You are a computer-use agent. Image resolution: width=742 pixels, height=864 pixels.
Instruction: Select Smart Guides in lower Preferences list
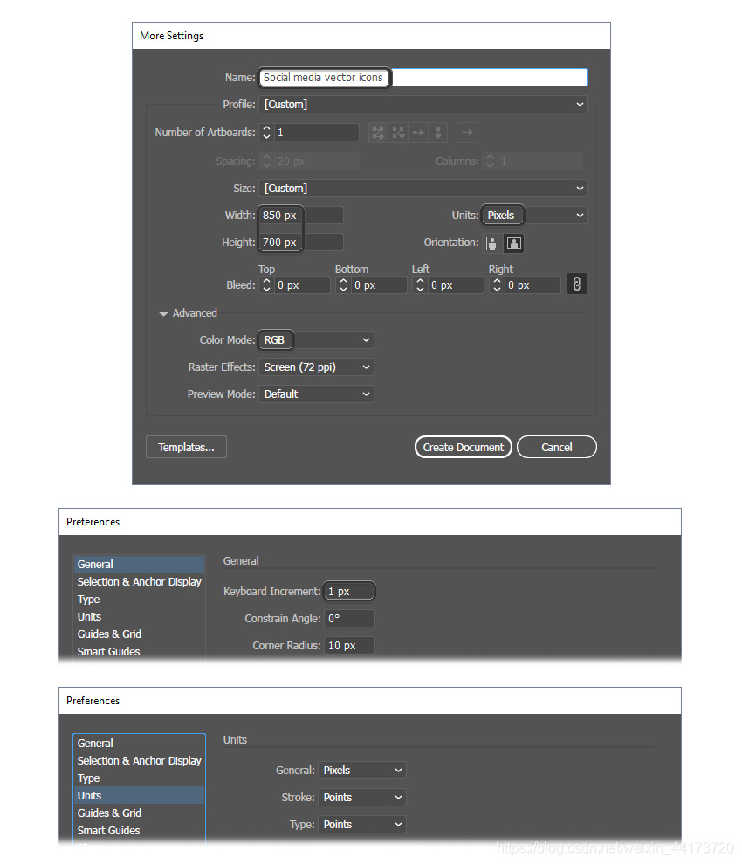click(x=139, y=830)
